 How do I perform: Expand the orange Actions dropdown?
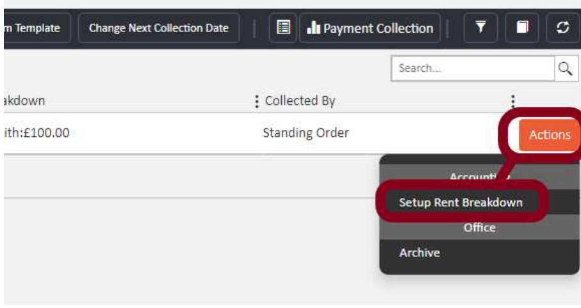coord(549,134)
